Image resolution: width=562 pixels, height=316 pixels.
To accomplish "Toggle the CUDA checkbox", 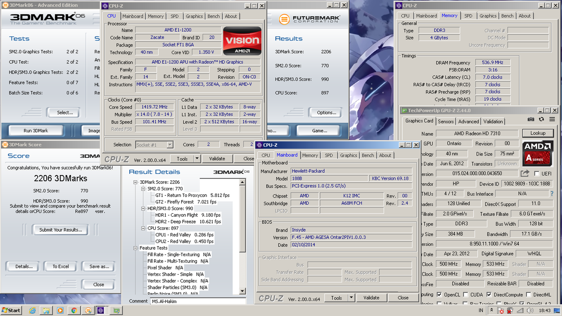I will pyautogui.click(x=465, y=295).
